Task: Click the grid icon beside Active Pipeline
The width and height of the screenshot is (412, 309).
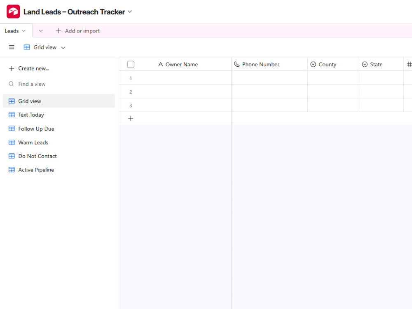Action: tap(12, 169)
